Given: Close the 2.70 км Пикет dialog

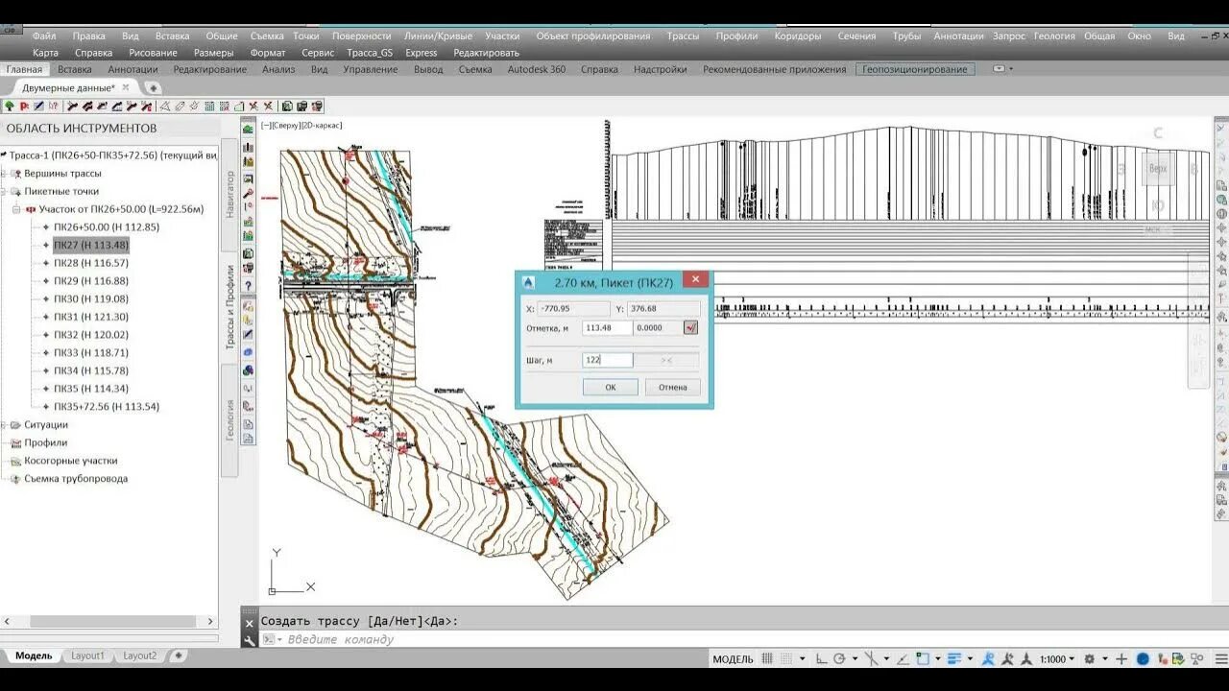Looking at the screenshot, I should tap(696, 279).
